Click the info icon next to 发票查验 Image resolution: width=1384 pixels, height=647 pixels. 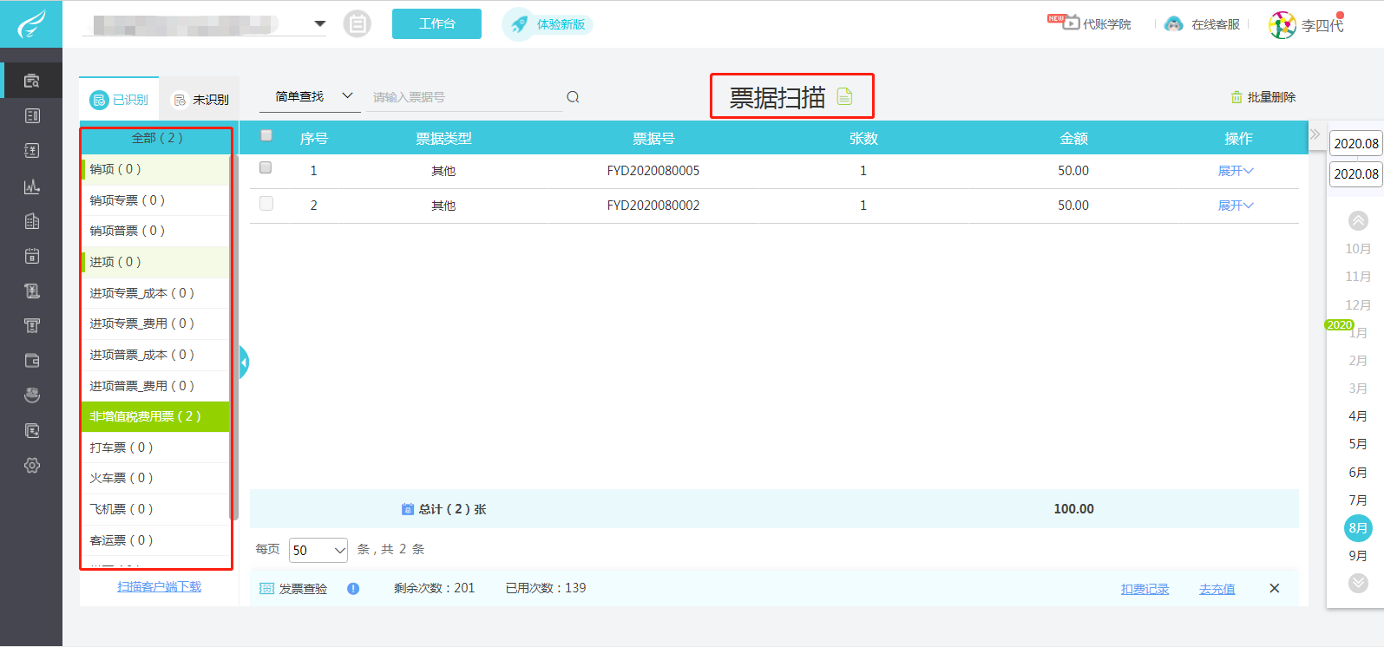coord(353,589)
